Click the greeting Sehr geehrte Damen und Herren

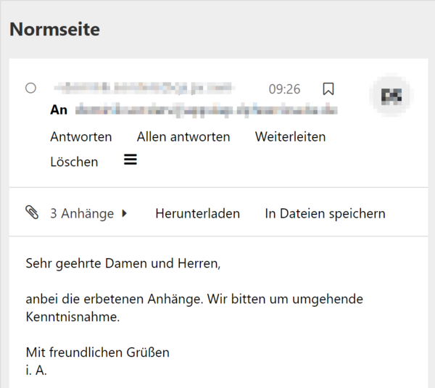coord(123,263)
